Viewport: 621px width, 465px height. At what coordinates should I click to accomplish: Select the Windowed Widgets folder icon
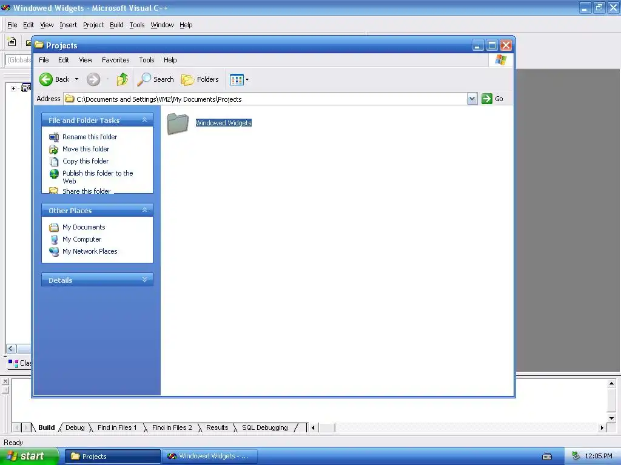pyautogui.click(x=178, y=124)
